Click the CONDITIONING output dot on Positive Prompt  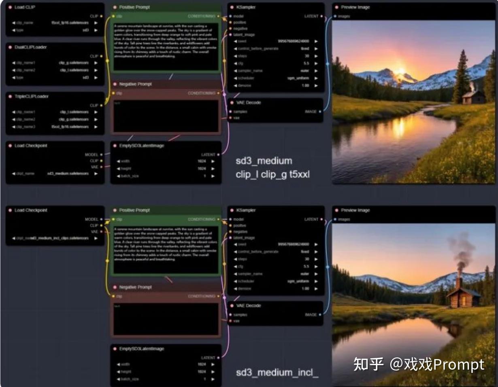coord(218,16)
